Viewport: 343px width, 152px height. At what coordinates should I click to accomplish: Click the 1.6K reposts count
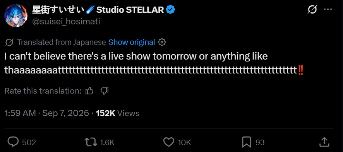point(107,142)
